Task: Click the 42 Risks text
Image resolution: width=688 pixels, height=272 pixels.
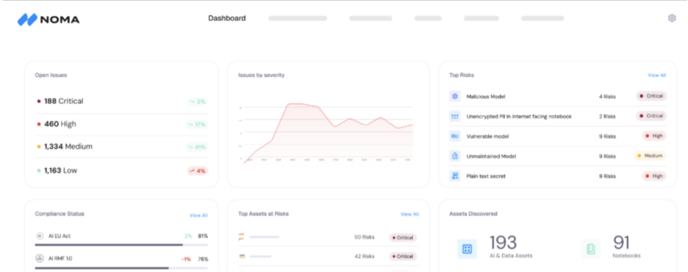Action: coord(365,256)
